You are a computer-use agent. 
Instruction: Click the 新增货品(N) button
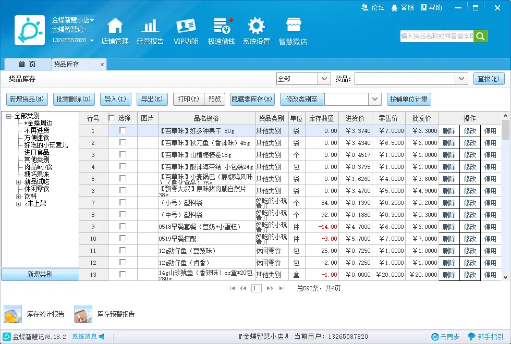pos(27,99)
